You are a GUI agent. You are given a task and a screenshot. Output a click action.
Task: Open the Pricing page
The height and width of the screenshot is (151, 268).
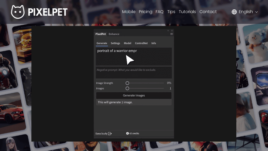pos(146,12)
